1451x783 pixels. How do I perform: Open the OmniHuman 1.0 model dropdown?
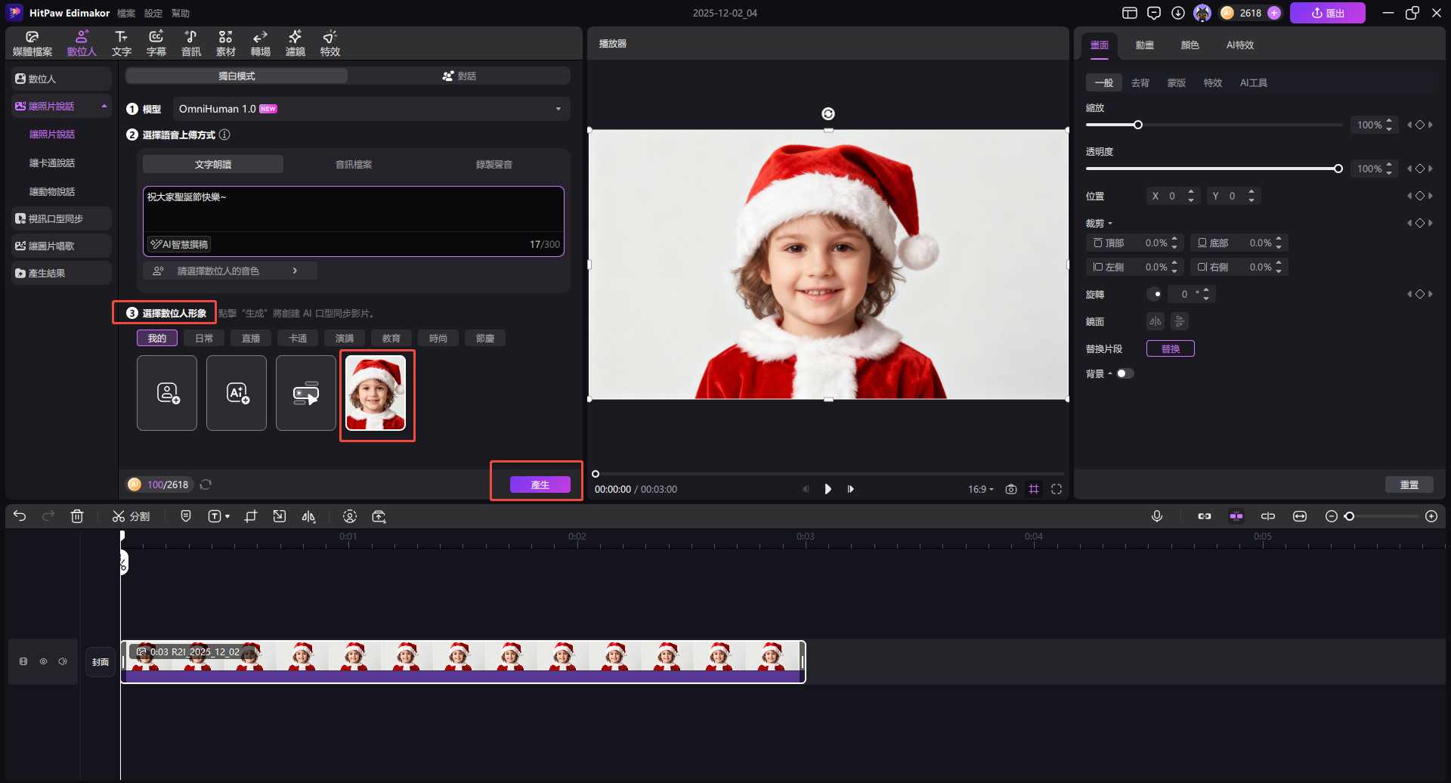(x=370, y=109)
